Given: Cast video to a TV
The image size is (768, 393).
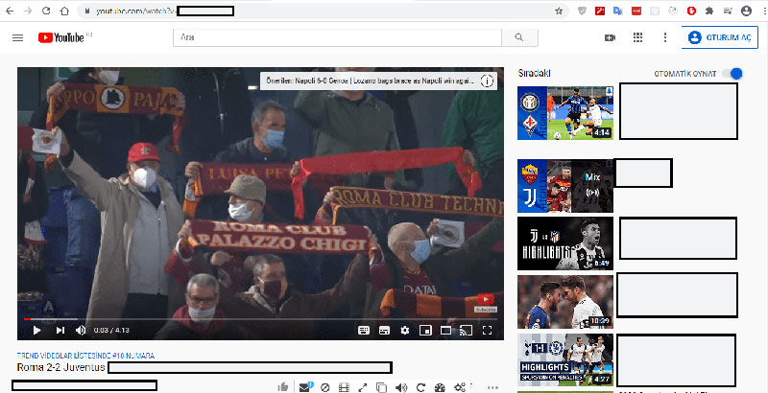Looking at the screenshot, I should click(x=466, y=331).
